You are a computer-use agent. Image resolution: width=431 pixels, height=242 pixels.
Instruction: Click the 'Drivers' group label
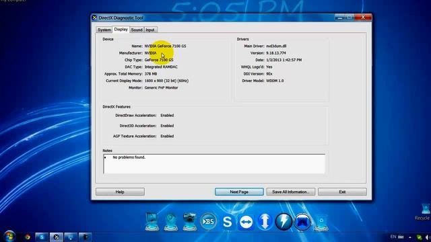(x=242, y=39)
